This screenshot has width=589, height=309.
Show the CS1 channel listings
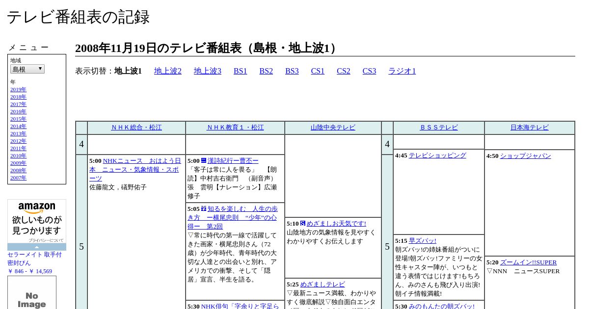tap(318, 71)
